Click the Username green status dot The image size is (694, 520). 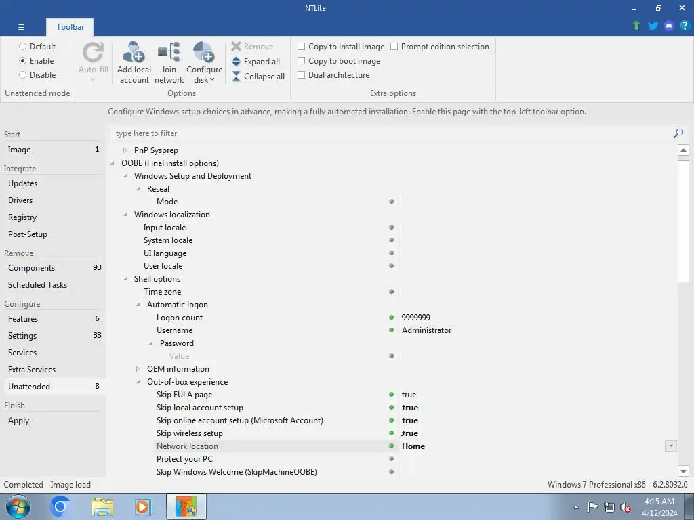pyautogui.click(x=391, y=330)
